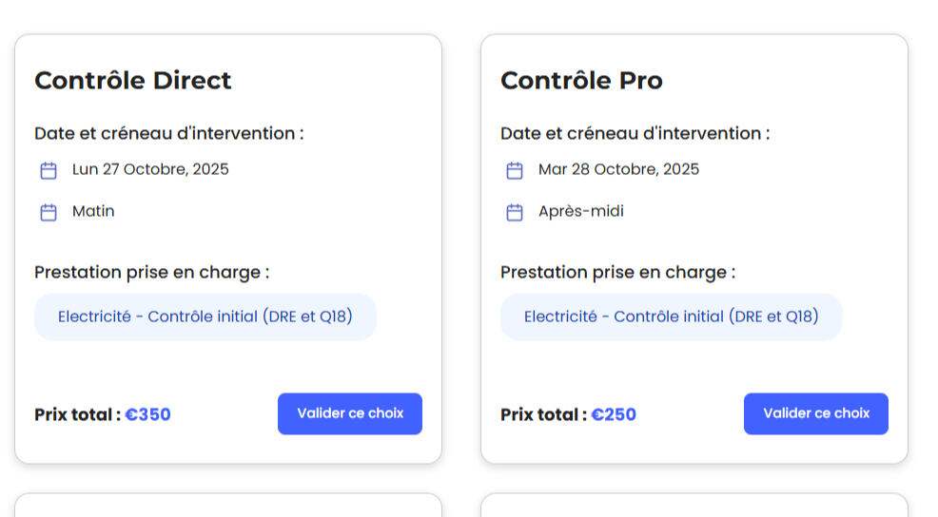Click "Prestation prise en charge" in Contrôle Direct card
Image resolution: width=938 pixels, height=517 pixels.
[x=152, y=273]
